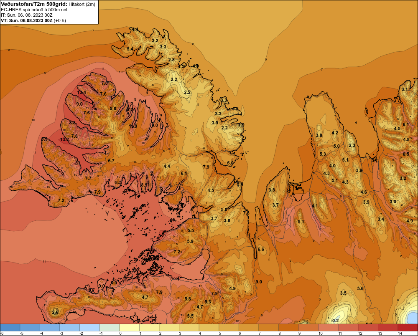Click the VT: Sun. 06.08.2023 00Z valid time
The height and width of the screenshot is (336, 418).
click(27, 20)
